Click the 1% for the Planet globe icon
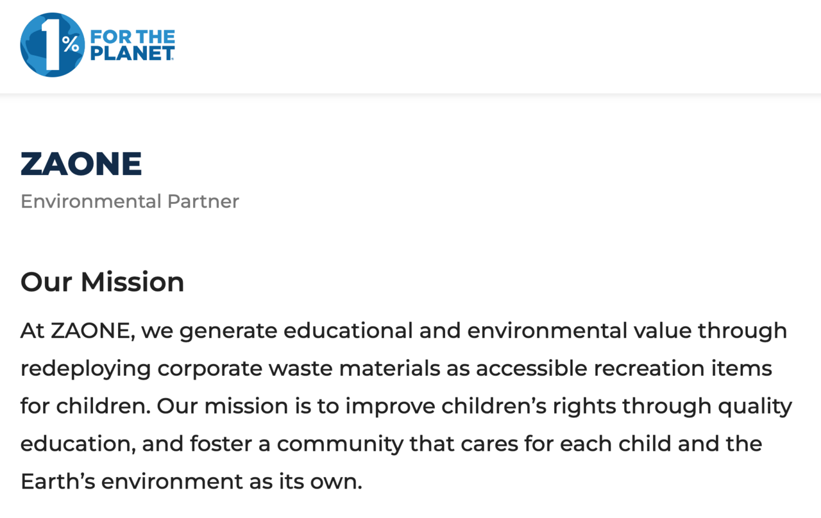This screenshot has height=518, width=821. (x=53, y=45)
